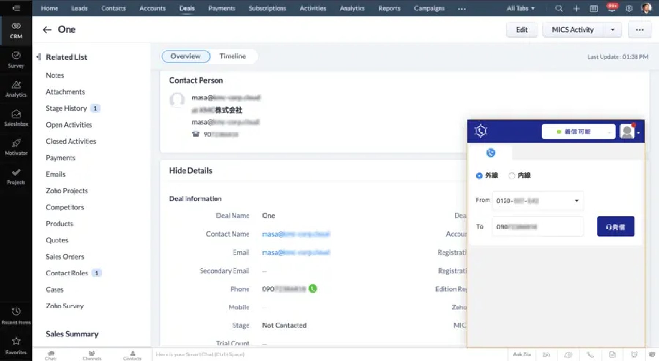
Task: Click the To phone number field
Action: pos(537,227)
